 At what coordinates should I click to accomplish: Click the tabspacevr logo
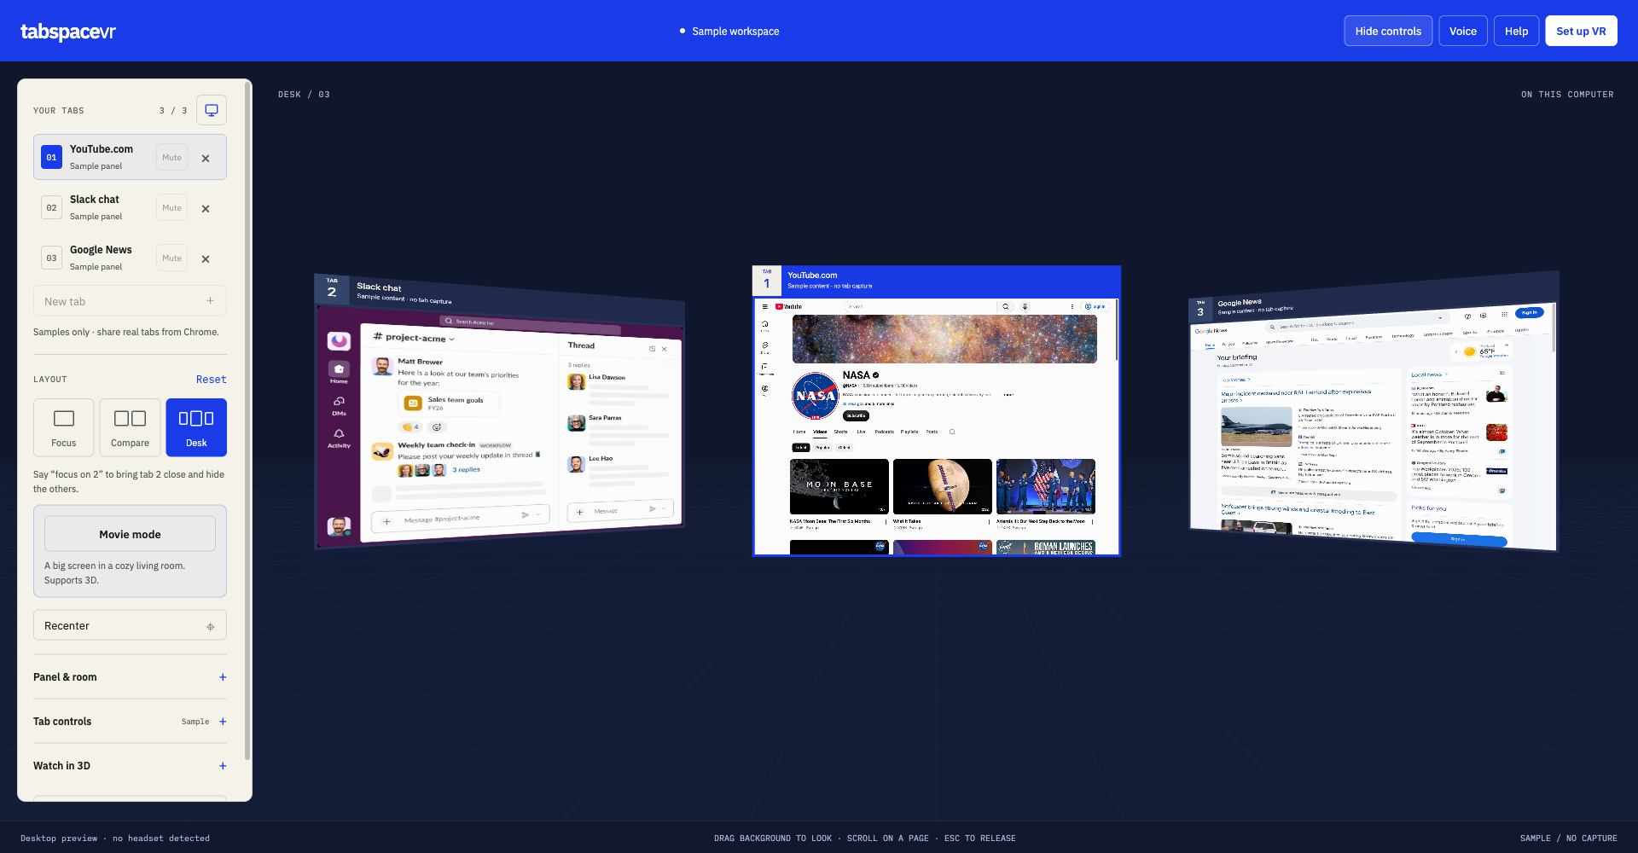tap(68, 32)
